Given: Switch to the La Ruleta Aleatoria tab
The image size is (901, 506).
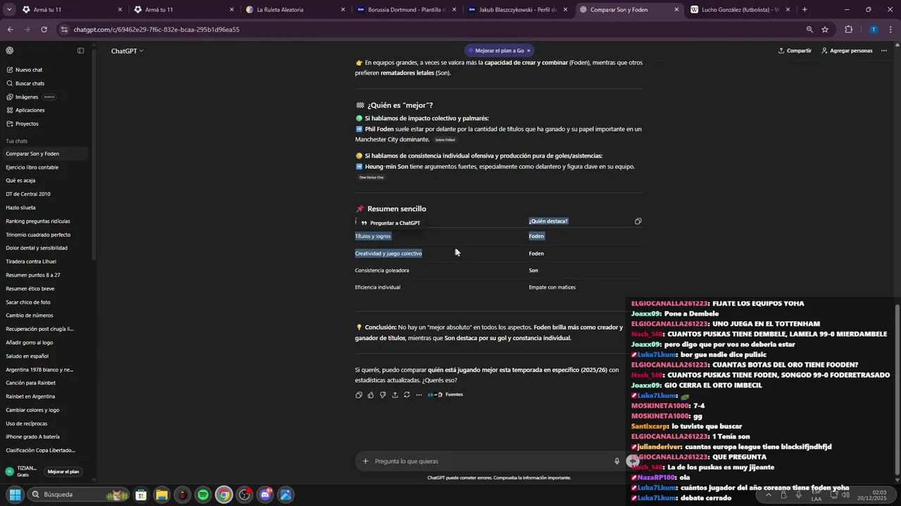Looking at the screenshot, I should coord(294,10).
